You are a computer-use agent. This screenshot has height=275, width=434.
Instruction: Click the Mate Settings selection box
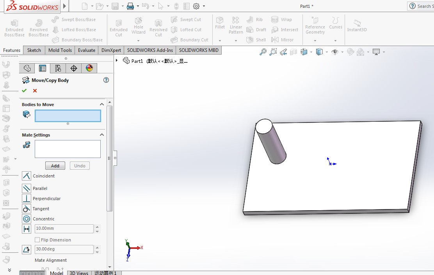pos(68,149)
